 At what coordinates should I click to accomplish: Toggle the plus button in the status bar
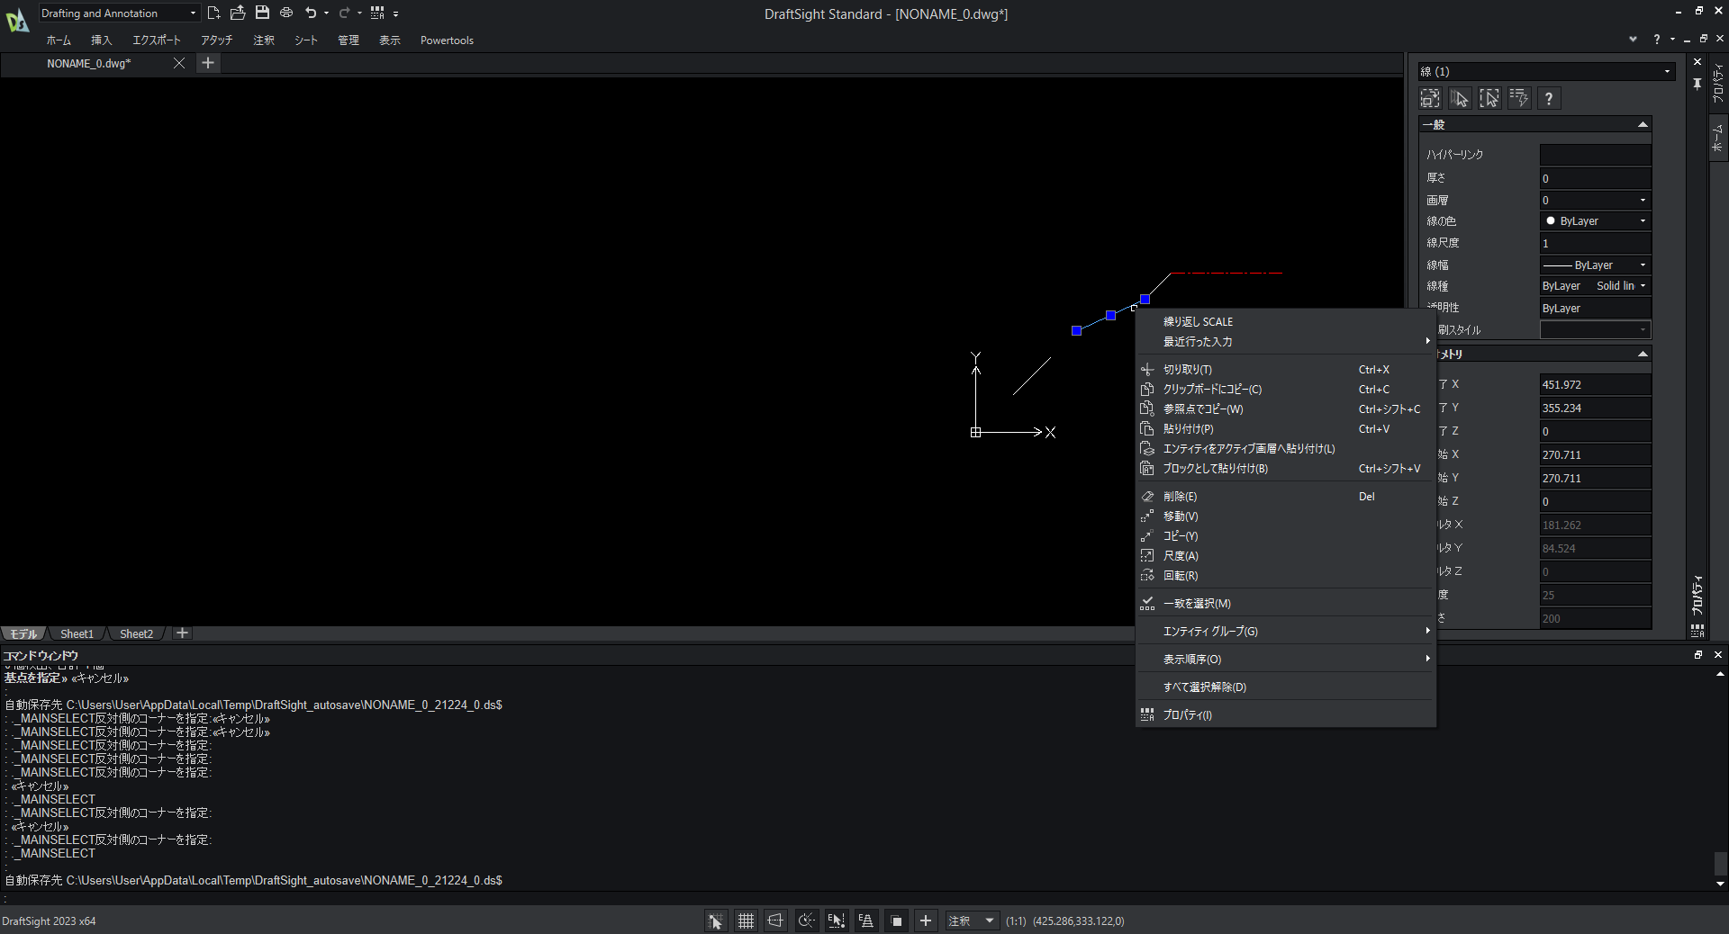926,921
